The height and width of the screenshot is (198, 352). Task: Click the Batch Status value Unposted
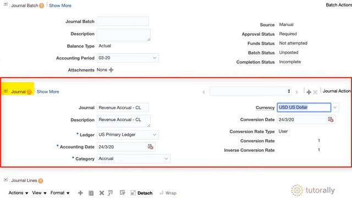[x=289, y=53]
